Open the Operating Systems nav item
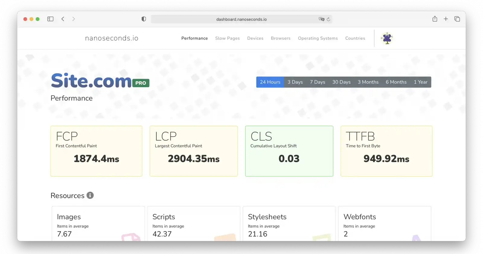 point(318,38)
